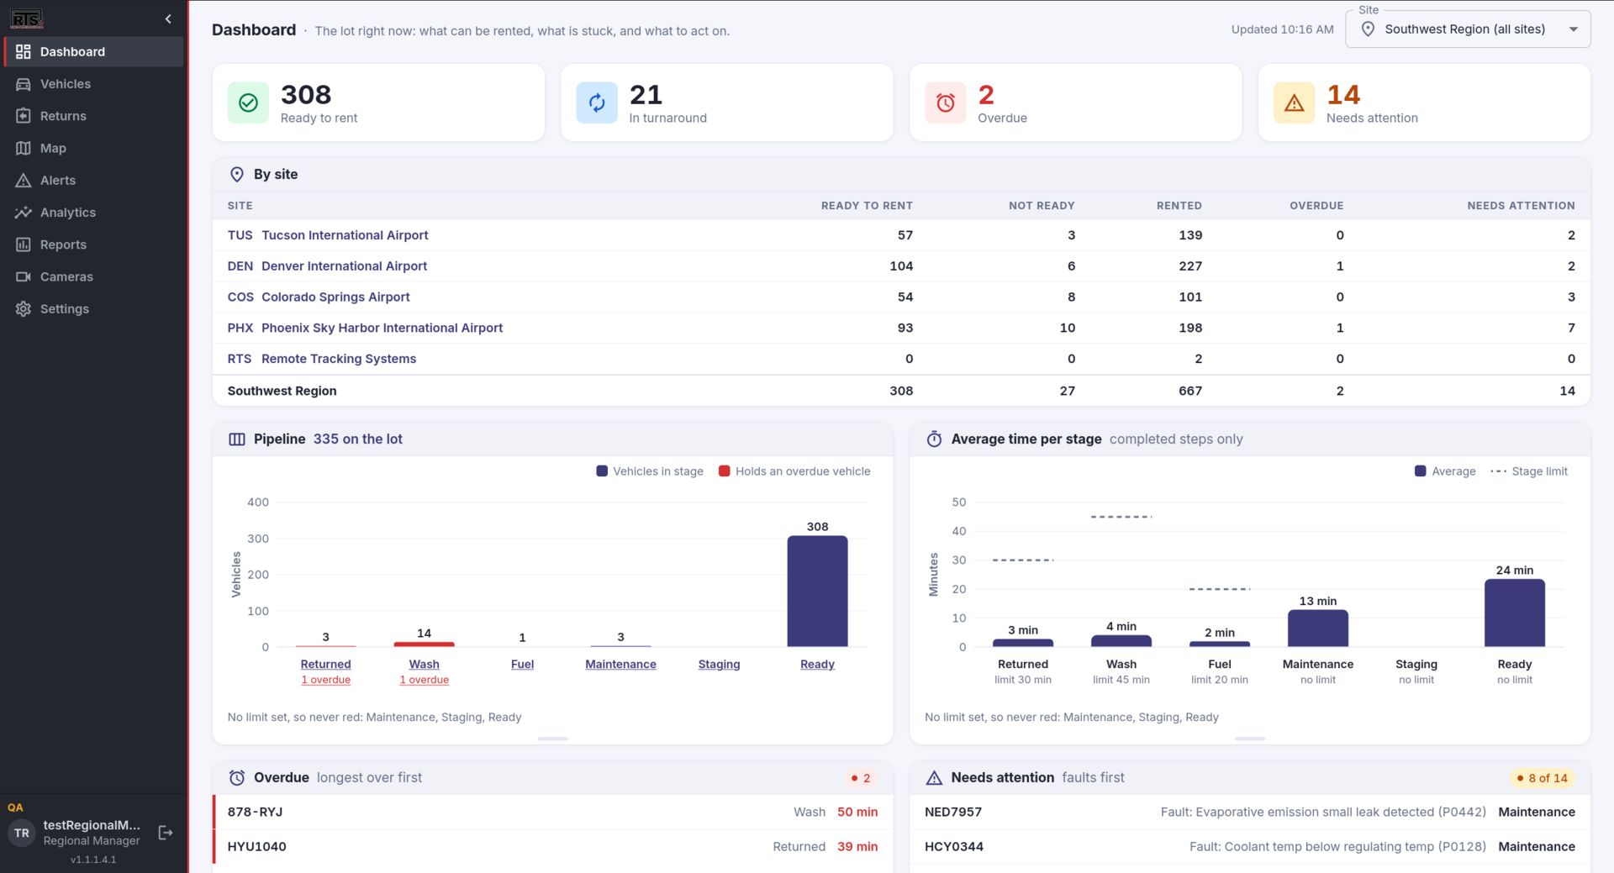Open the Map view
Screen dimensions: 1614x873
pyautogui.click(x=93, y=148)
